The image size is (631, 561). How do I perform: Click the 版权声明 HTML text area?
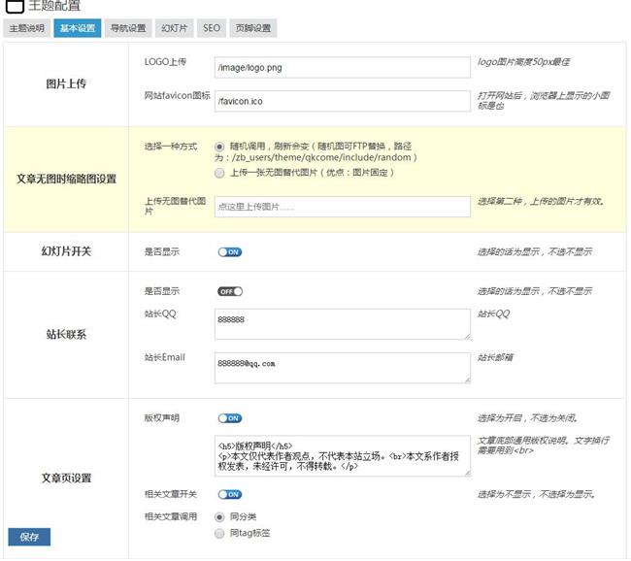(x=342, y=456)
